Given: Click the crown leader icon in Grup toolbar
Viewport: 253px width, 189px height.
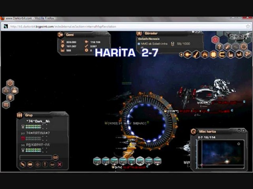Looking at the screenshot, I should click(x=52, y=164).
